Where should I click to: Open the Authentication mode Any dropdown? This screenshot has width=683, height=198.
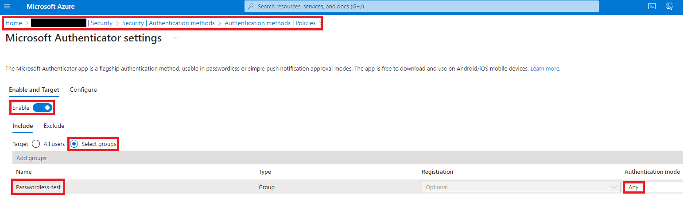654,187
